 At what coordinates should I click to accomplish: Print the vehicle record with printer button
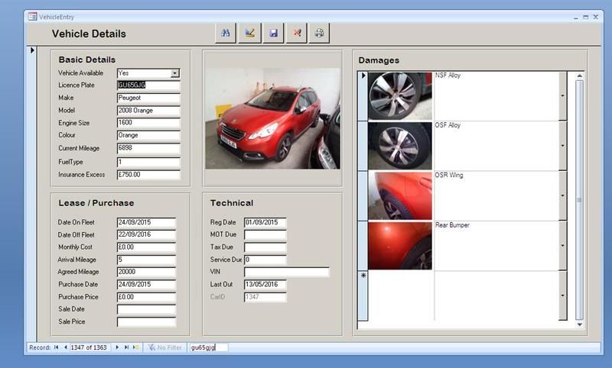click(x=319, y=33)
